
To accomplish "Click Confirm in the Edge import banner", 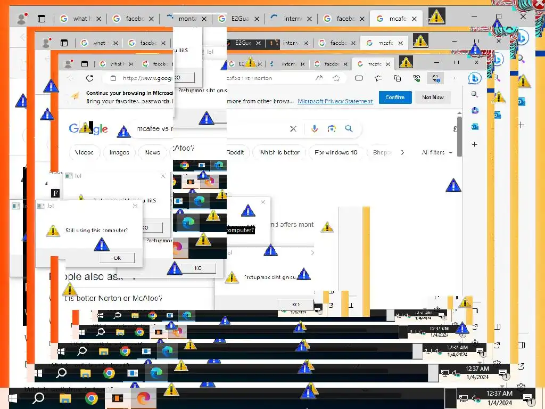I will (395, 97).
